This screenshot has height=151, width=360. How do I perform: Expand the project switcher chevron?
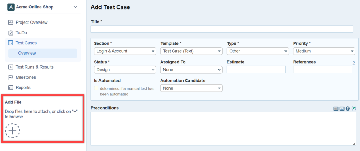click(x=75, y=7)
